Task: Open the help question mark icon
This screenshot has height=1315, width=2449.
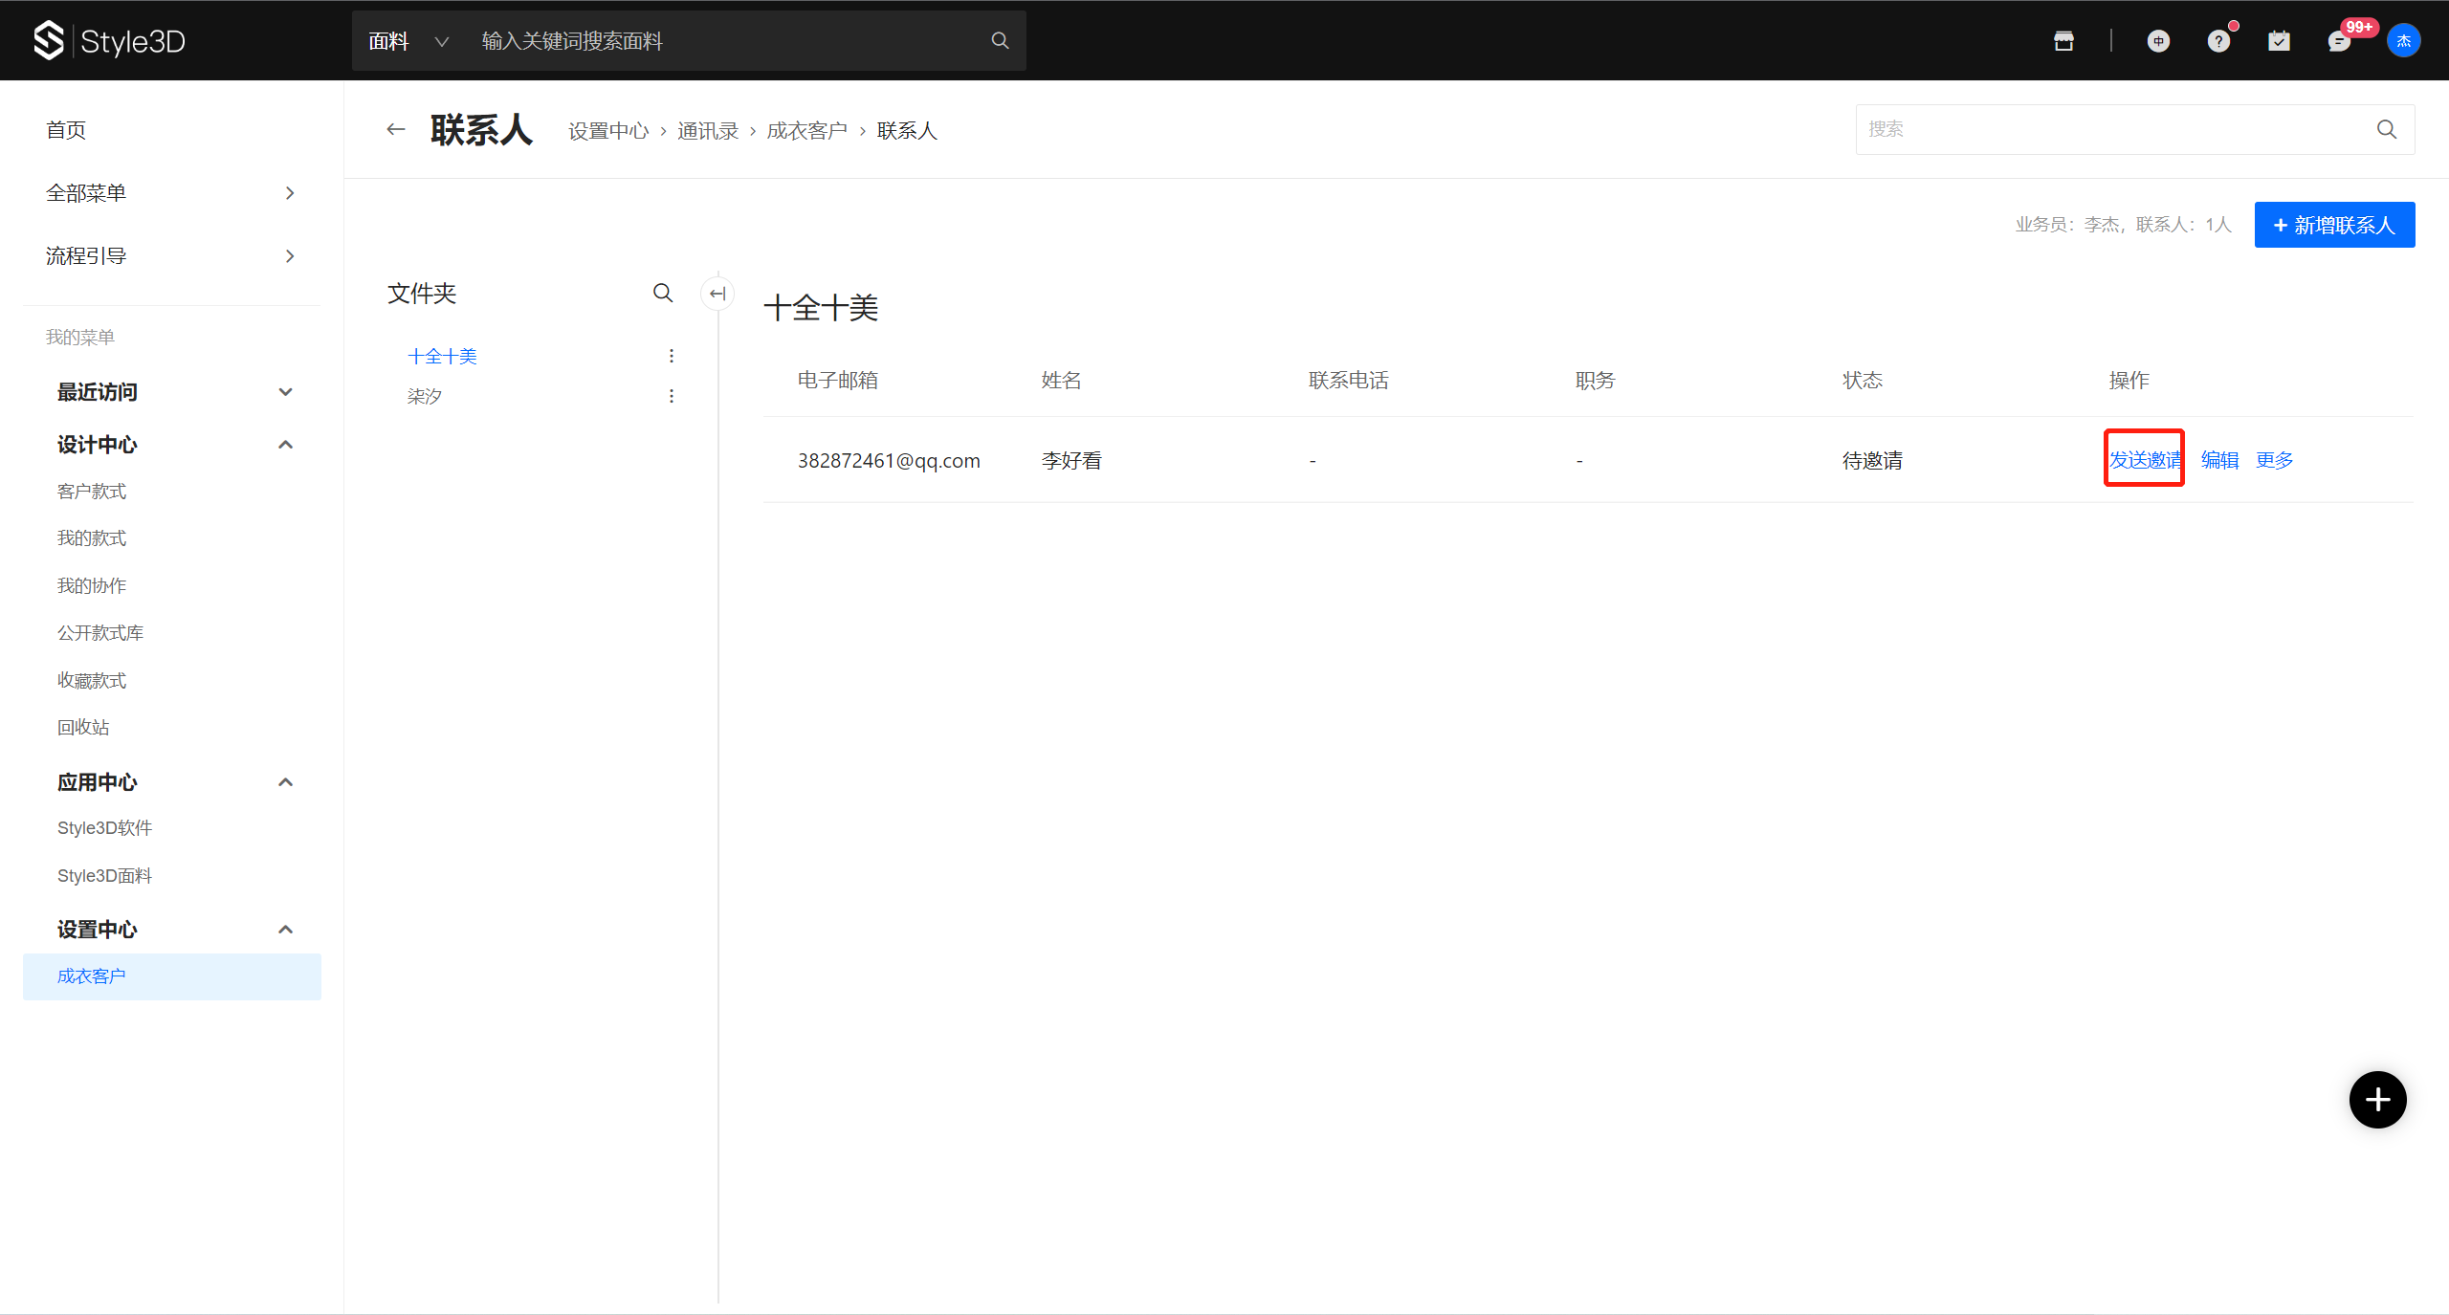Action: tap(2218, 41)
